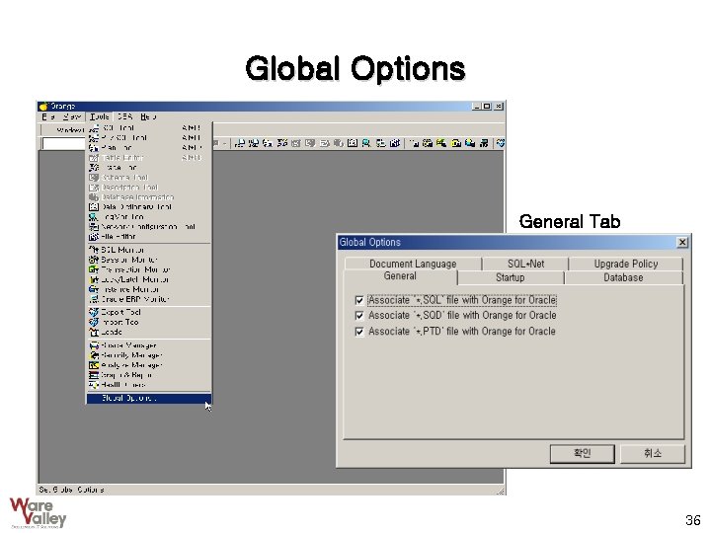Switch to the Startup tab

coord(511,277)
